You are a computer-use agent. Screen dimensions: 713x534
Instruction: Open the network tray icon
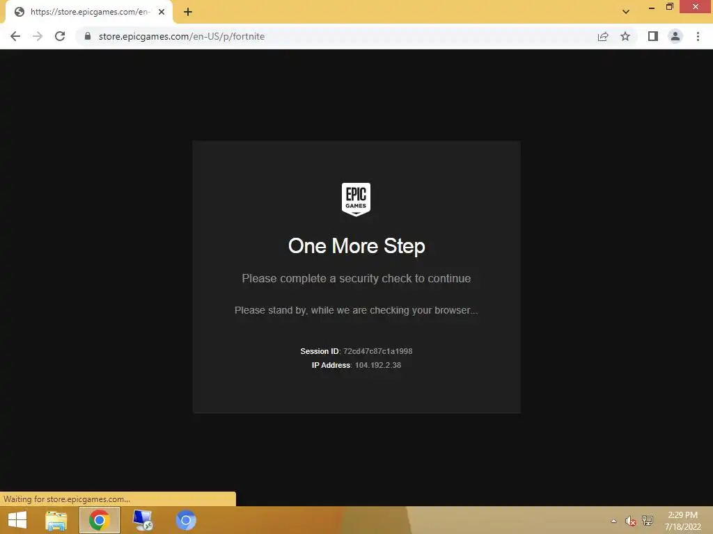pyautogui.click(x=648, y=521)
